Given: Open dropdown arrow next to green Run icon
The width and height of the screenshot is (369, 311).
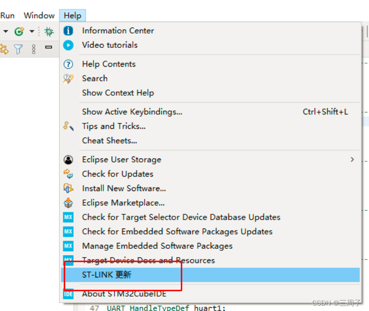Looking at the screenshot, I should pyautogui.click(x=32, y=31).
